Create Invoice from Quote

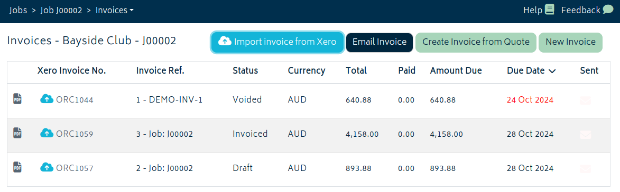[476, 42]
